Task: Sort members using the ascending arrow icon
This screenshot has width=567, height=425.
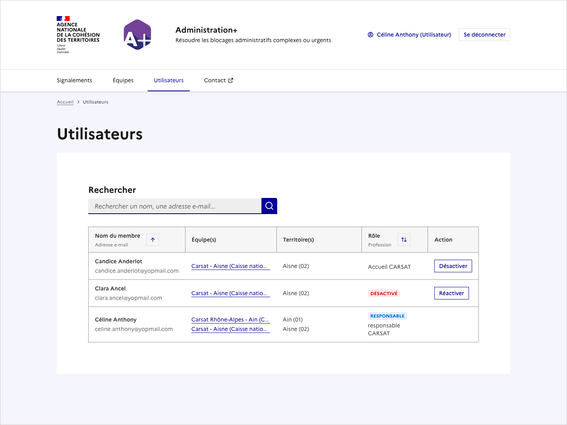Action: click(x=152, y=239)
